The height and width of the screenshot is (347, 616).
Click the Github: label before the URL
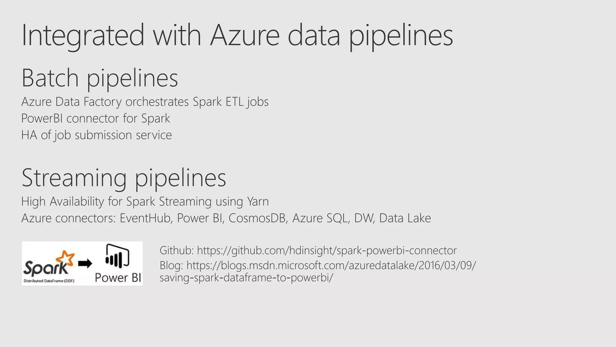coord(177,250)
